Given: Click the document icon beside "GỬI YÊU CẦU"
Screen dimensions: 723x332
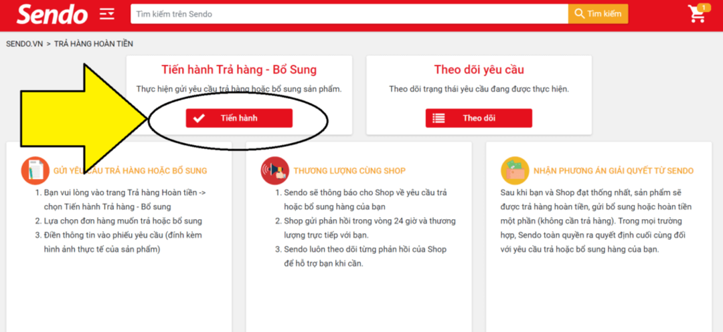Looking at the screenshot, I should (35, 170).
